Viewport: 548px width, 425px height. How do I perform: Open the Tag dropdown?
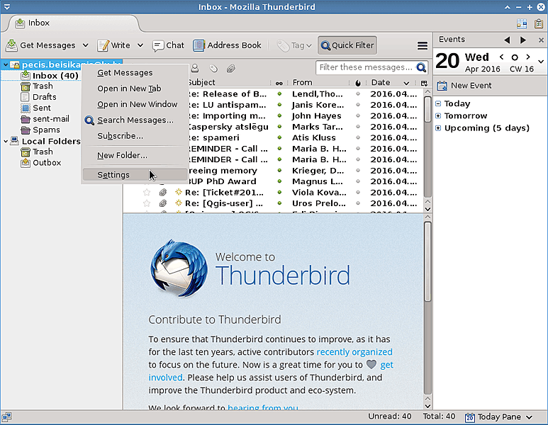click(294, 45)
